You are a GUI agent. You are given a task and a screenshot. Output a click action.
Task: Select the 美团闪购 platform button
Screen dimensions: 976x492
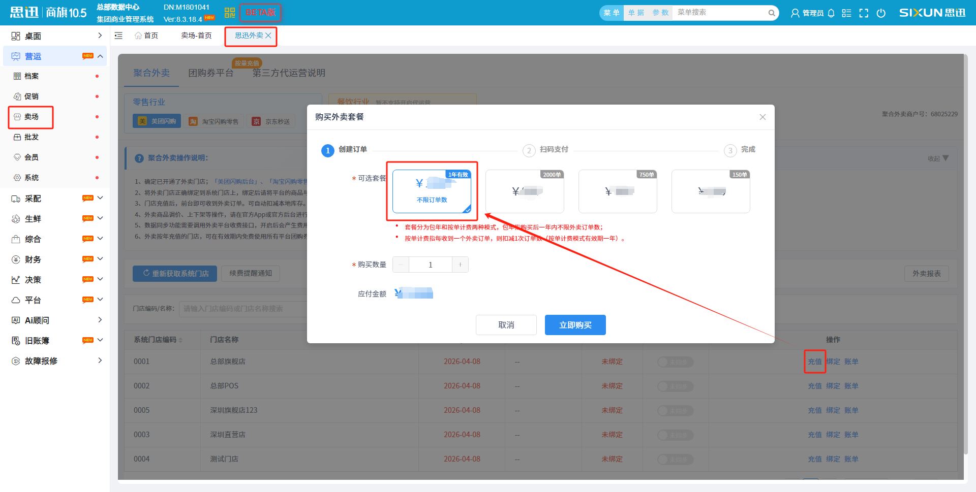click(157, 121)
